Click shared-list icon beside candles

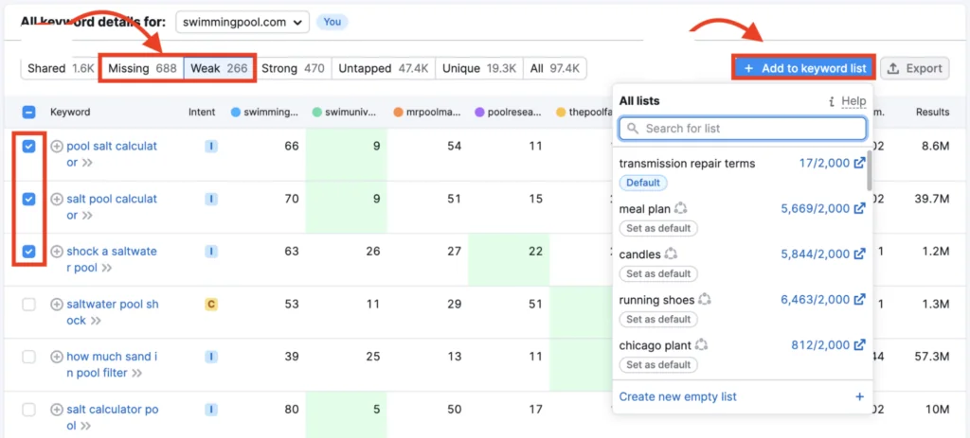pos(671,254)
